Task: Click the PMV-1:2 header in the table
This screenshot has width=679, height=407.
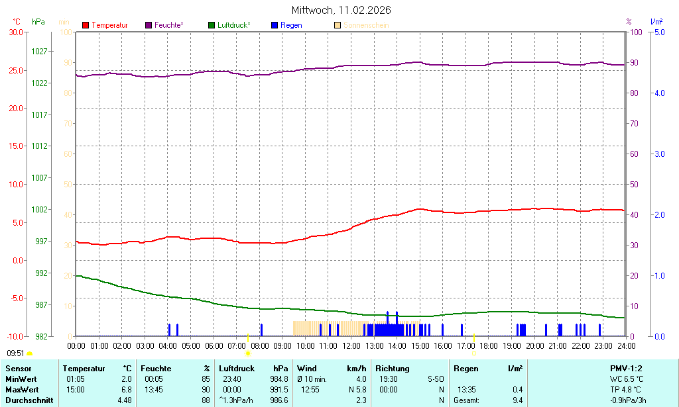Action: coord(625,369)
